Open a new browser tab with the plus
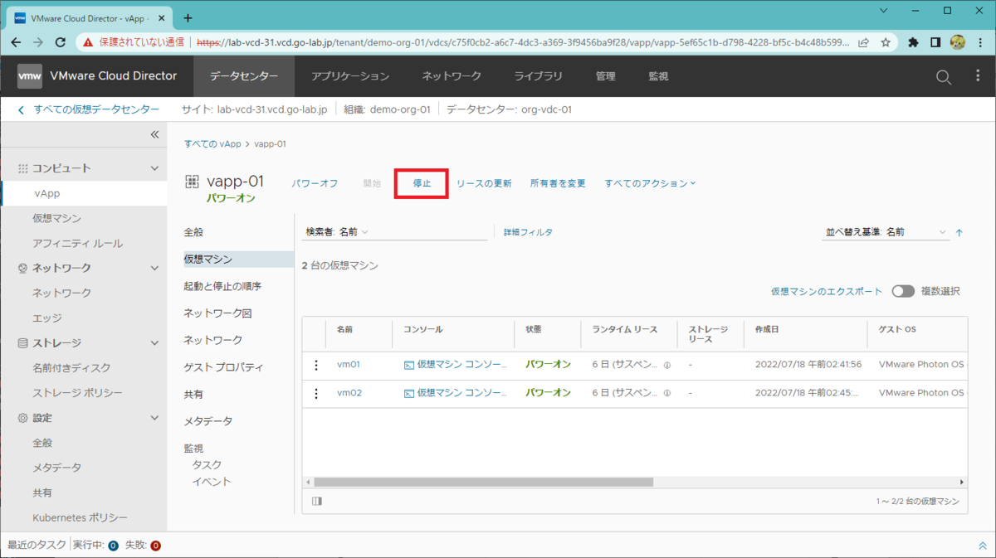The image size is (996, 558). tap(188, 17)
